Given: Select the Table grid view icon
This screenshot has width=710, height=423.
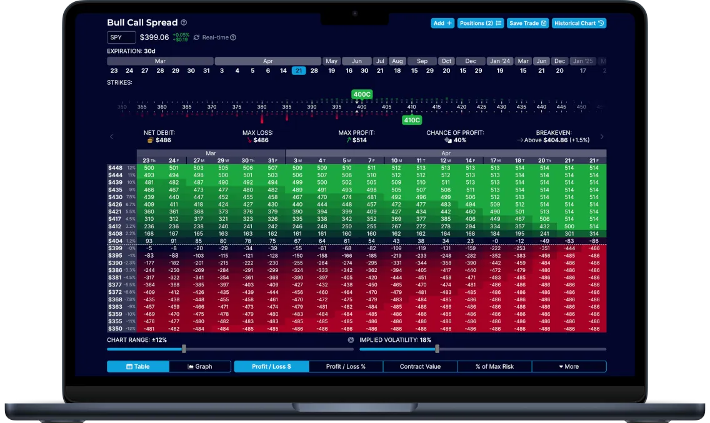Looking at the screenshot, I should coord(129,366).
